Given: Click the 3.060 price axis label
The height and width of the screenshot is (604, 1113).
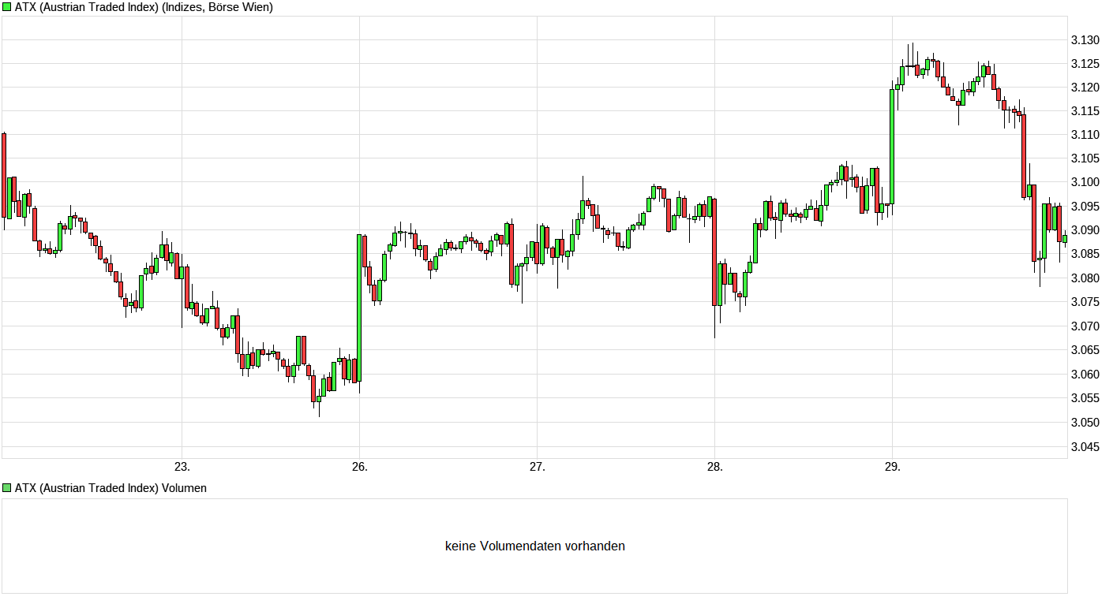Looking at the screenshot, I should pos(1085,375).
